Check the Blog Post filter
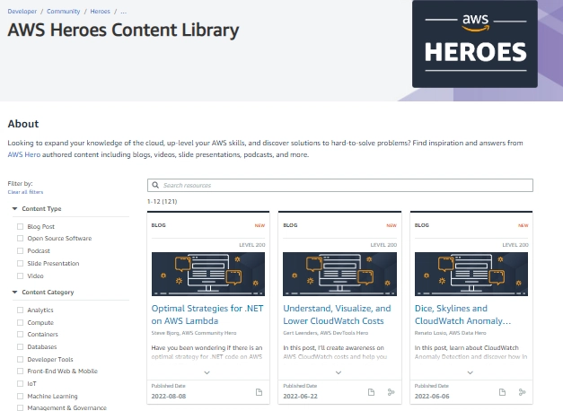 [20, 226]
